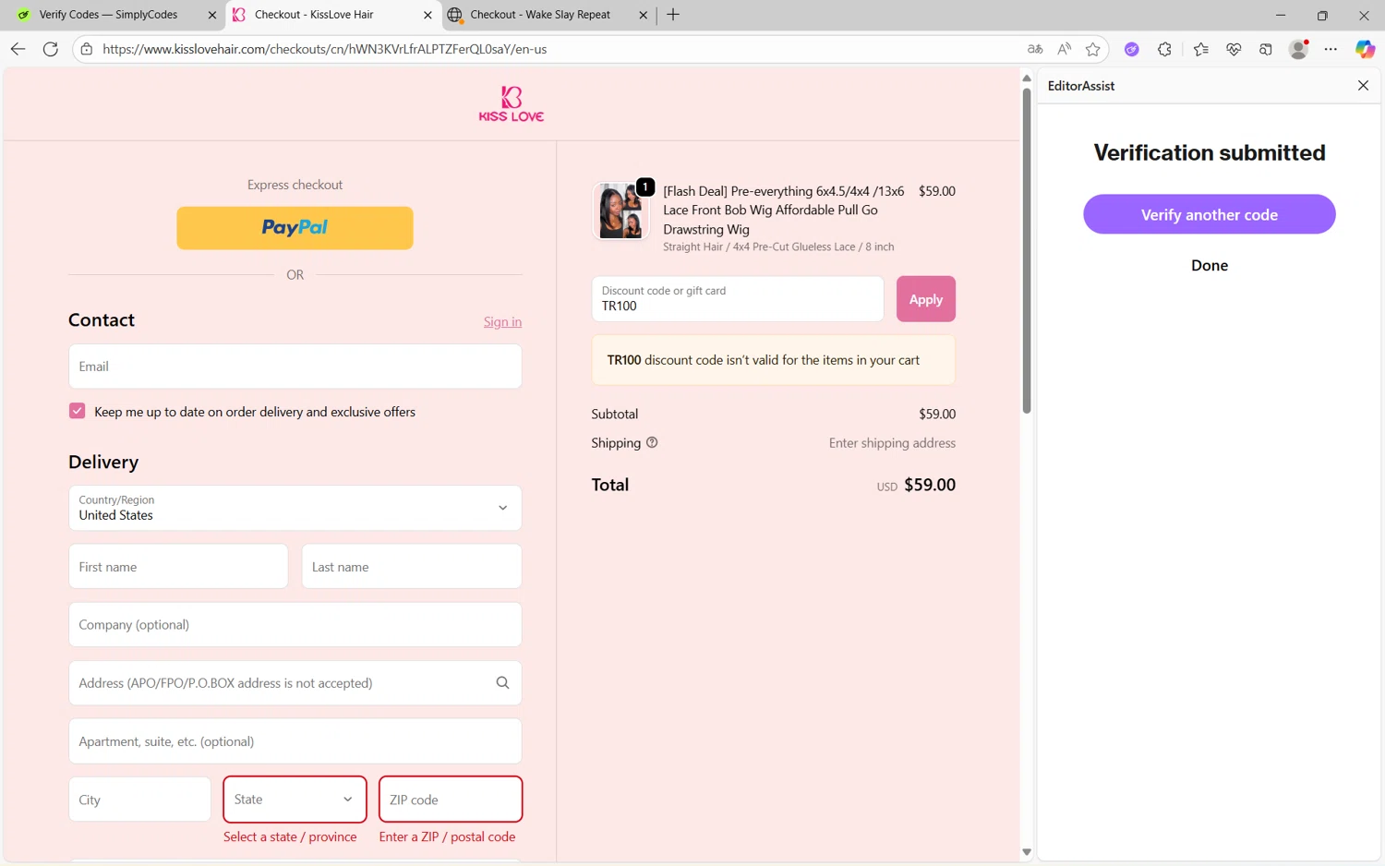The width and height of the screenshot is (1385, 866).
Task: Click the Enter shipping address text
Action: click(x=892, y=443)
